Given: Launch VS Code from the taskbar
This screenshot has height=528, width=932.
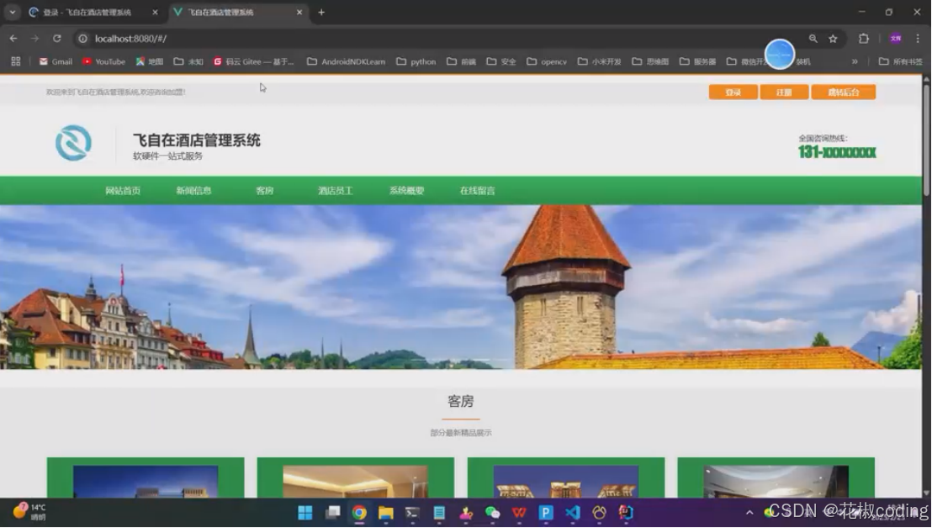Looking at the screenshot, I should [x=572, y=512].
